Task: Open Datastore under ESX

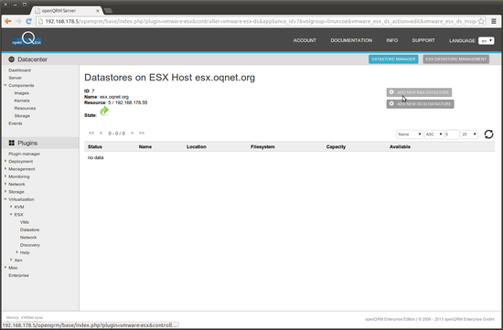Action: (x=29, y=230)
